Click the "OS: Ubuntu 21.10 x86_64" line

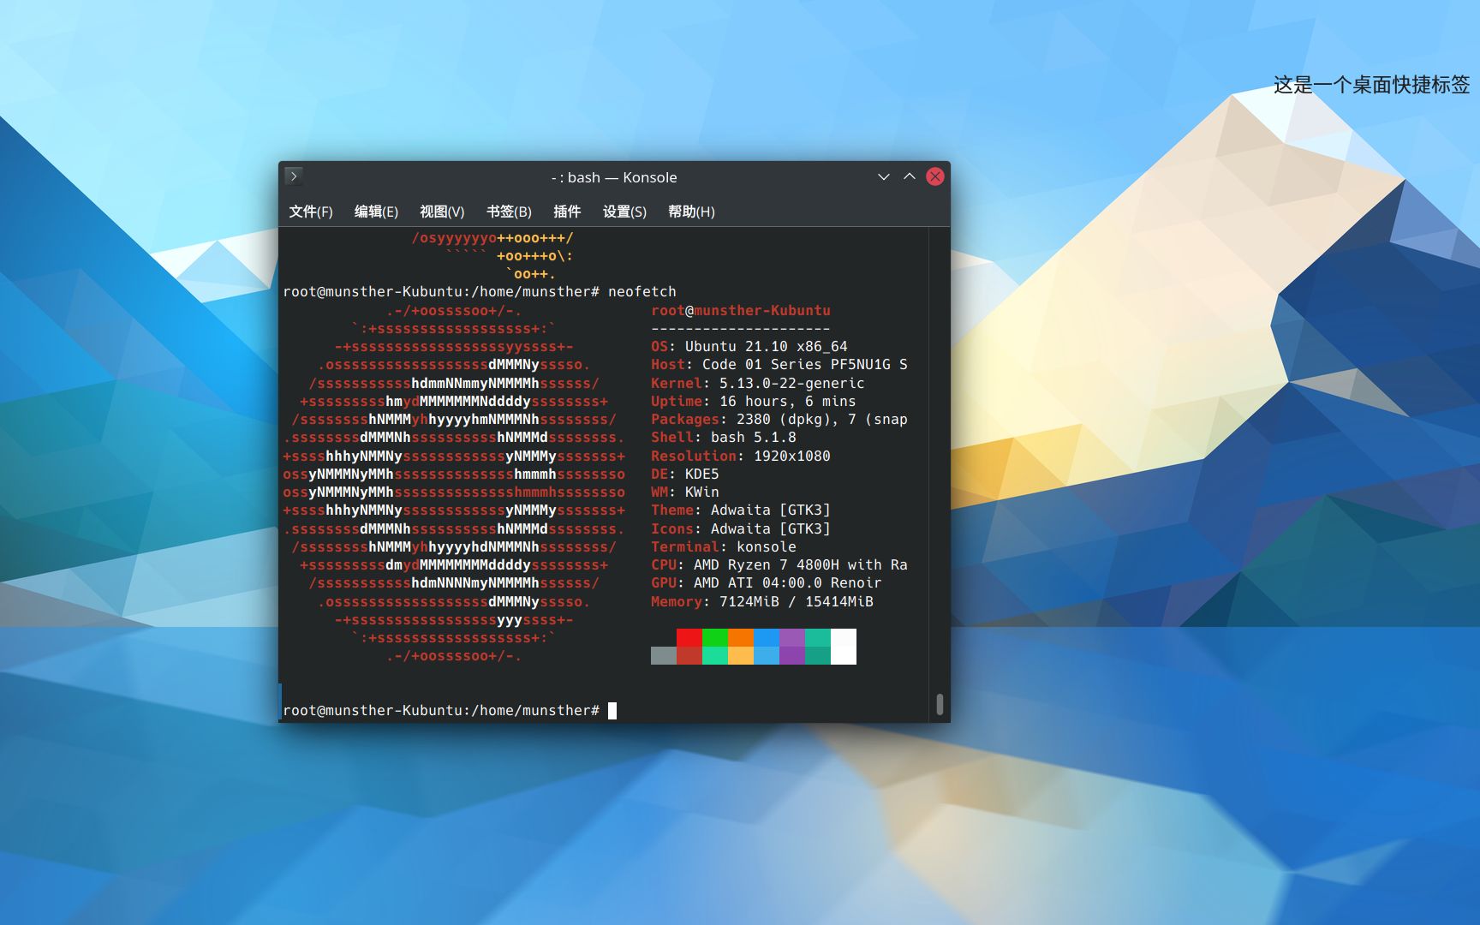click(749, 347)
